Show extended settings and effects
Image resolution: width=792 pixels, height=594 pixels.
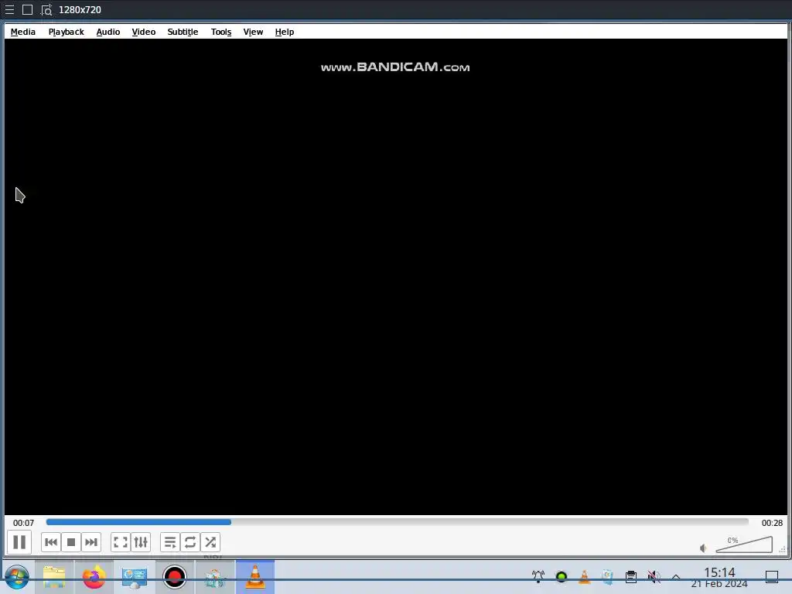(x=141, y=542)
